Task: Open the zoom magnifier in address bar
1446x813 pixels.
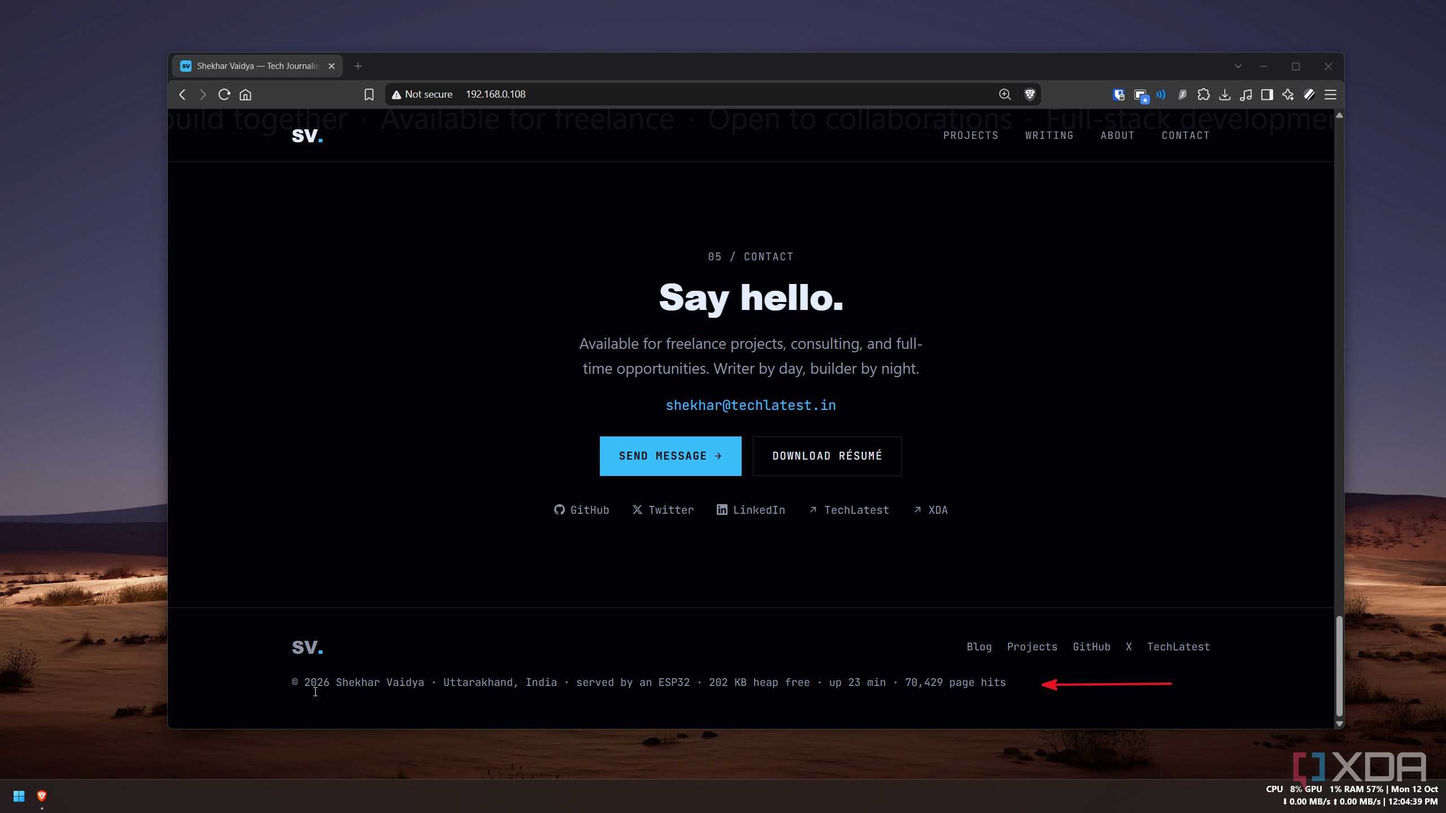Action: 1005,94
